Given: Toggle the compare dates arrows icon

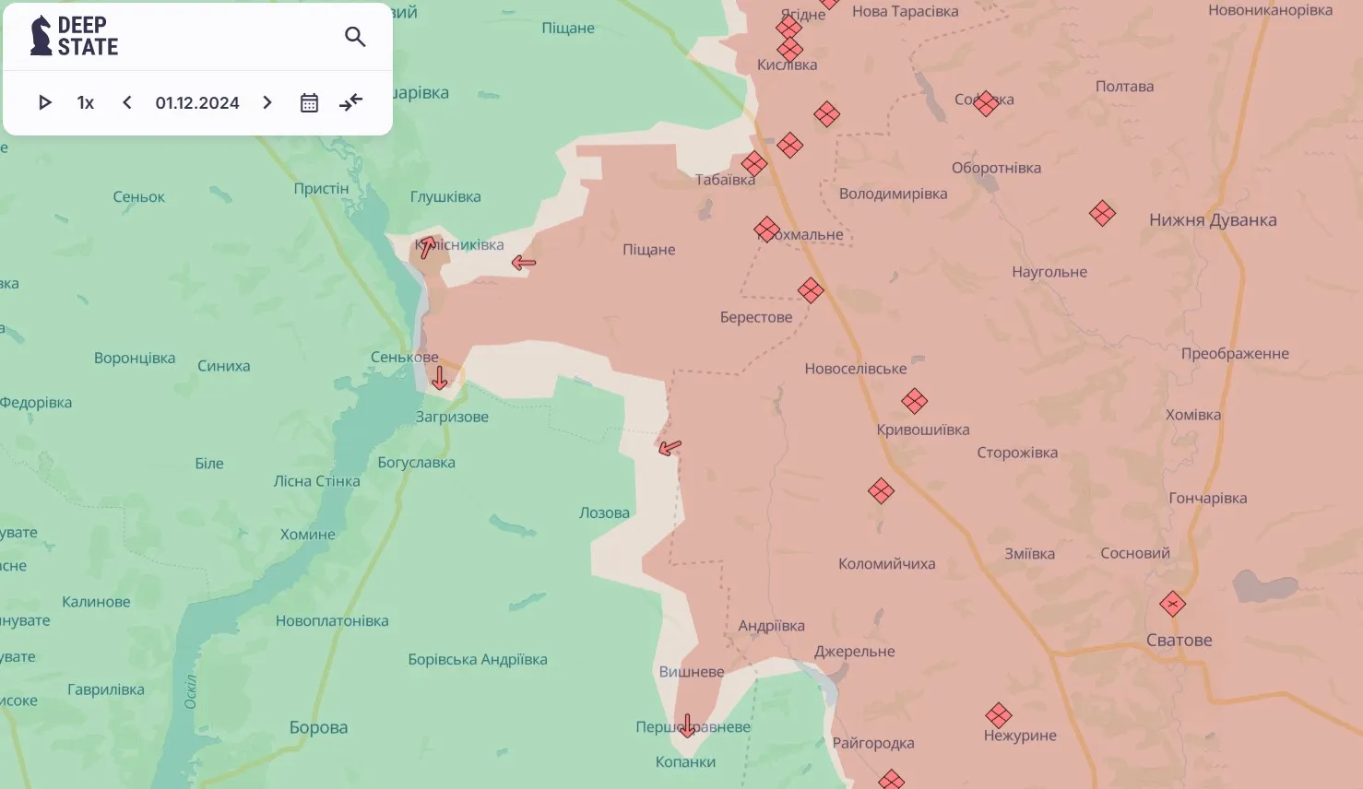Looking at the screenshot, I should click(350, 102).
